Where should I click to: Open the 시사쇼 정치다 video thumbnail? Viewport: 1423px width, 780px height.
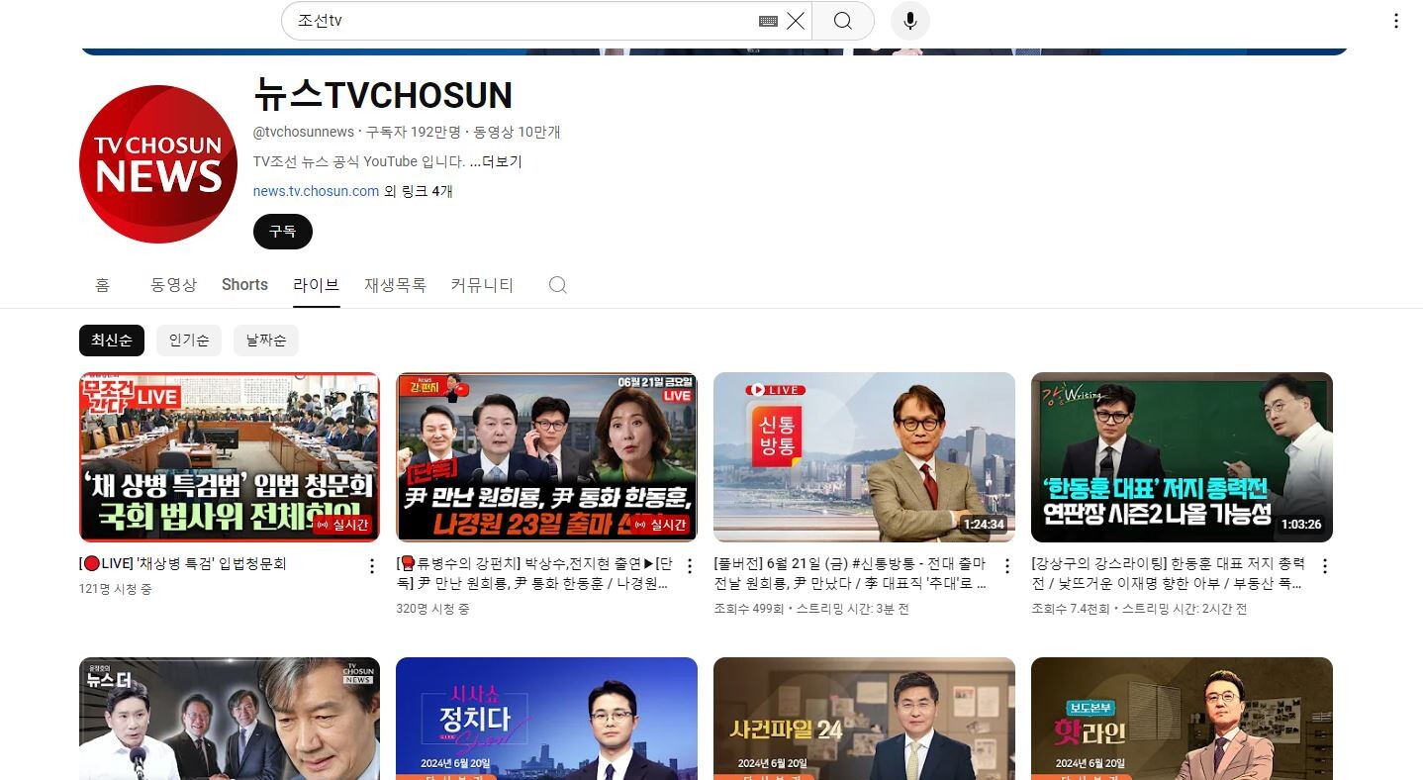point(546,719)
